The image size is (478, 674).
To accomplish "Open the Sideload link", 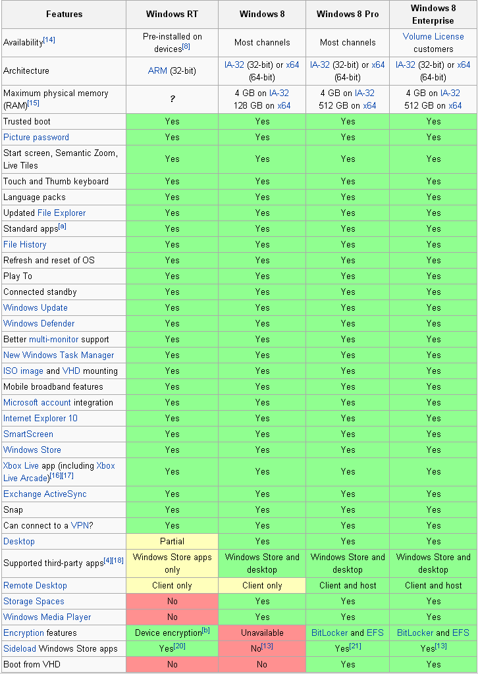I will point(20,648).
